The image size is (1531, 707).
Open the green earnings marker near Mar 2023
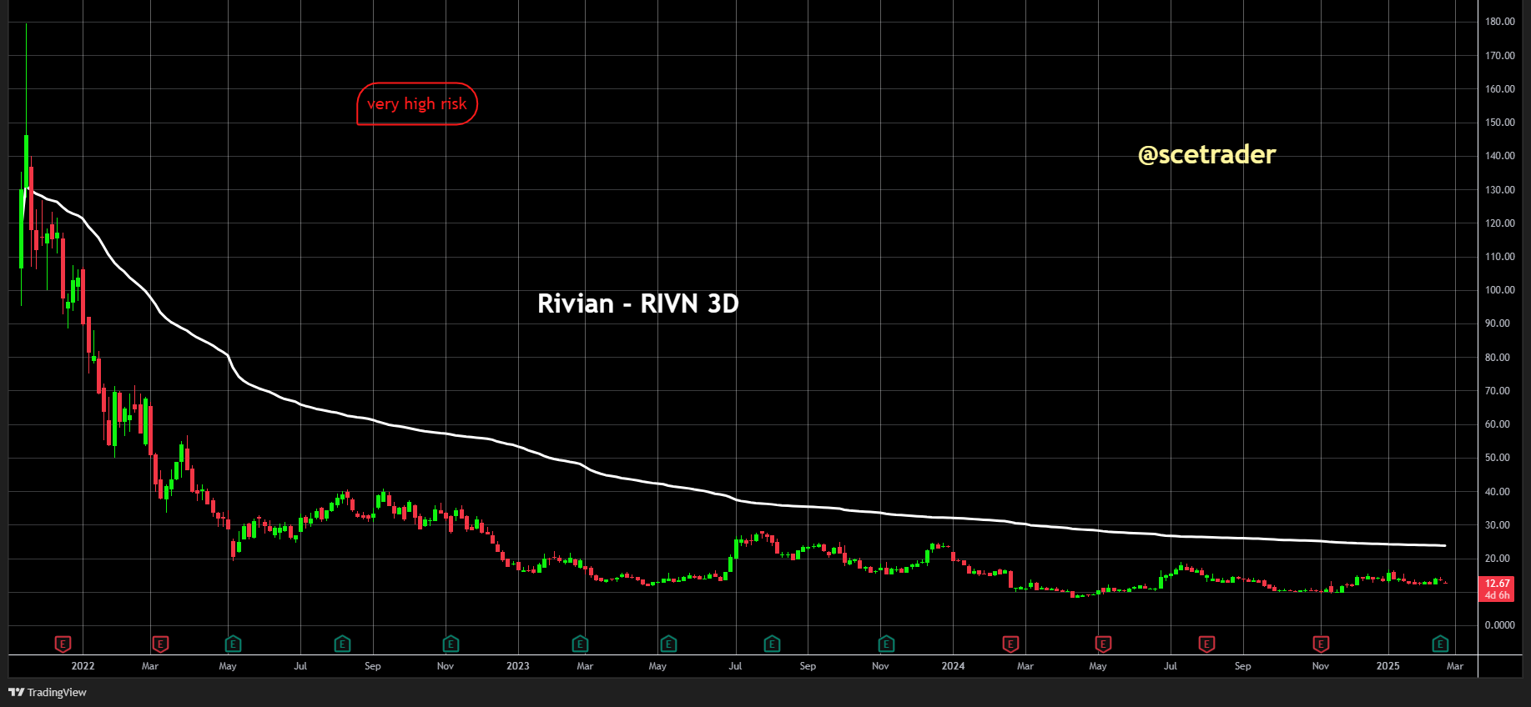tap(580, 644)
